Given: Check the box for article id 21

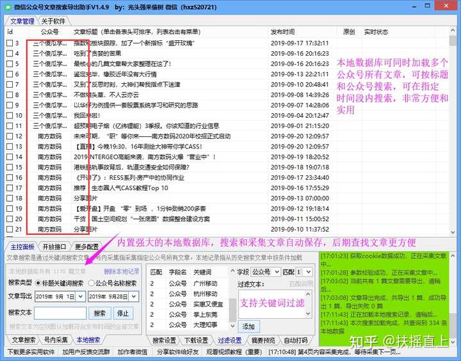Looking at the screenshot, I should point(10,229).
